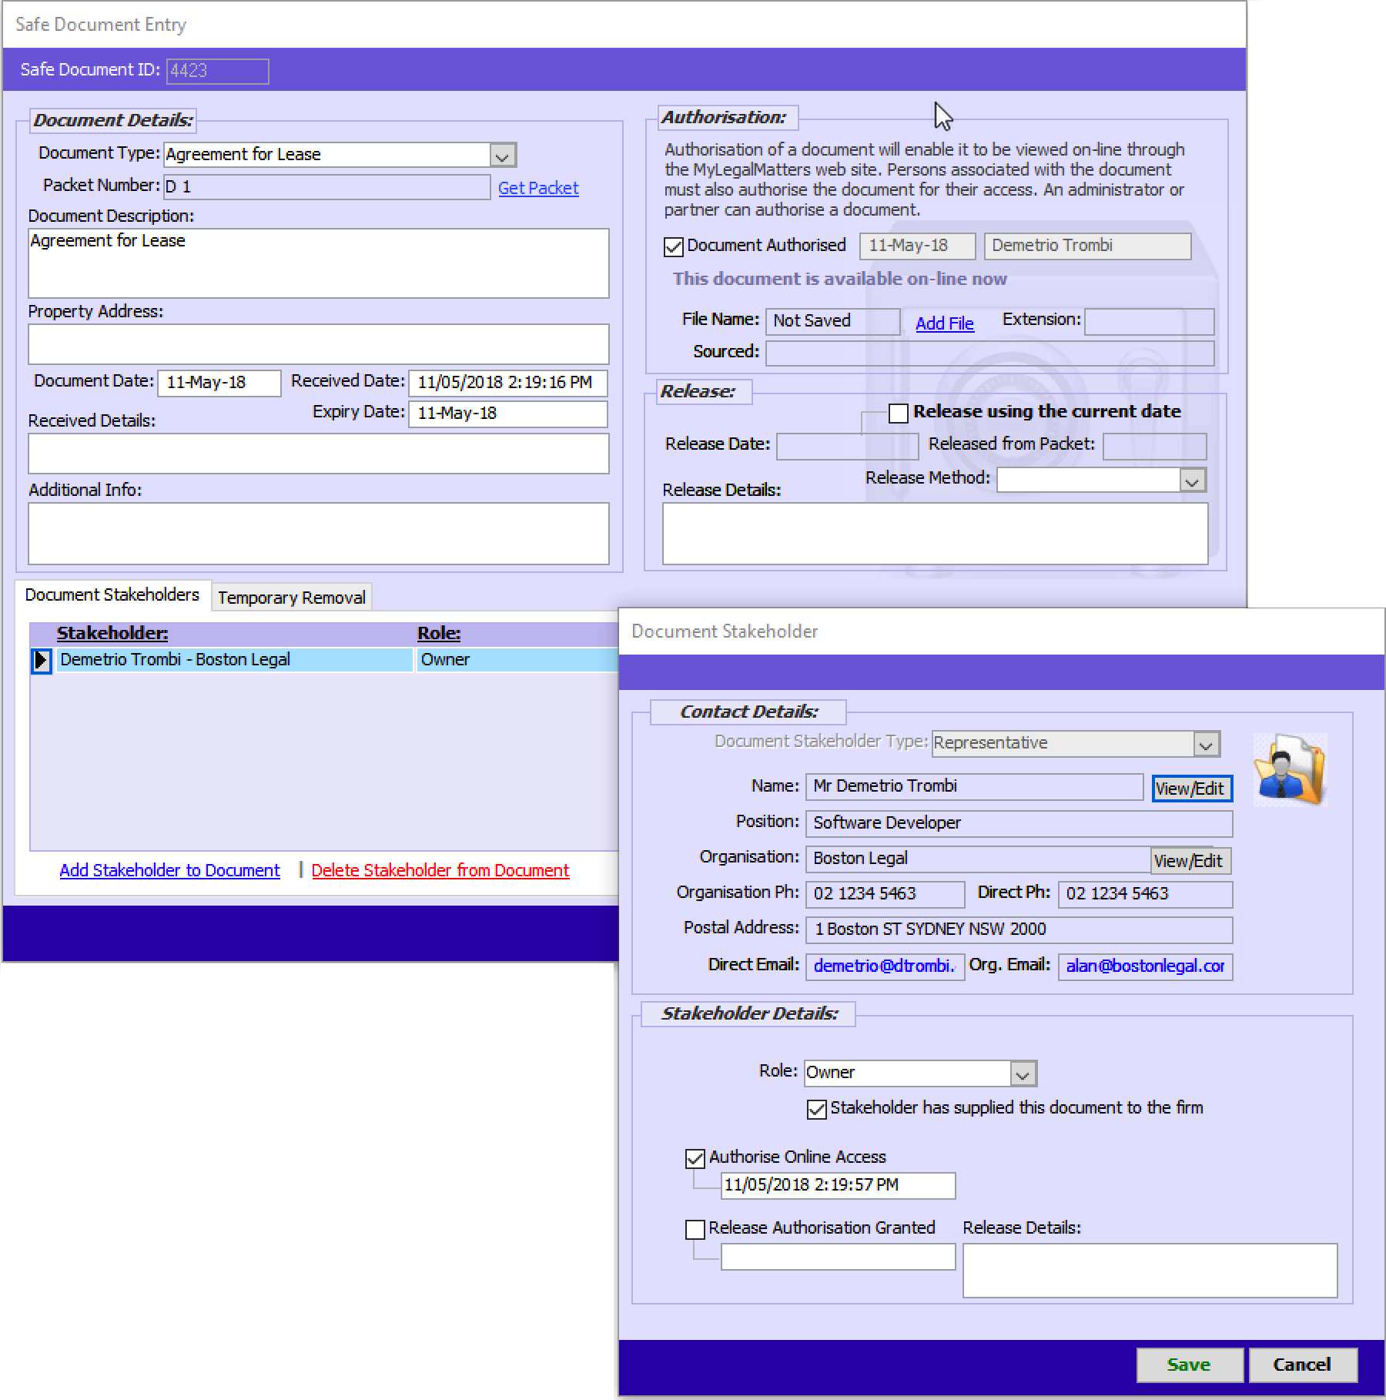Viewport: 1386px width, 1400px height.
Task: Click the Release Authorisation date field
Action: pos(838,1257)
